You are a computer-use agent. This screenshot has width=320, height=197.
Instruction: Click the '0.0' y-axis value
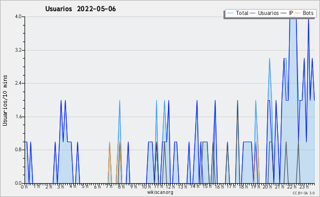[x=18, y=183]
